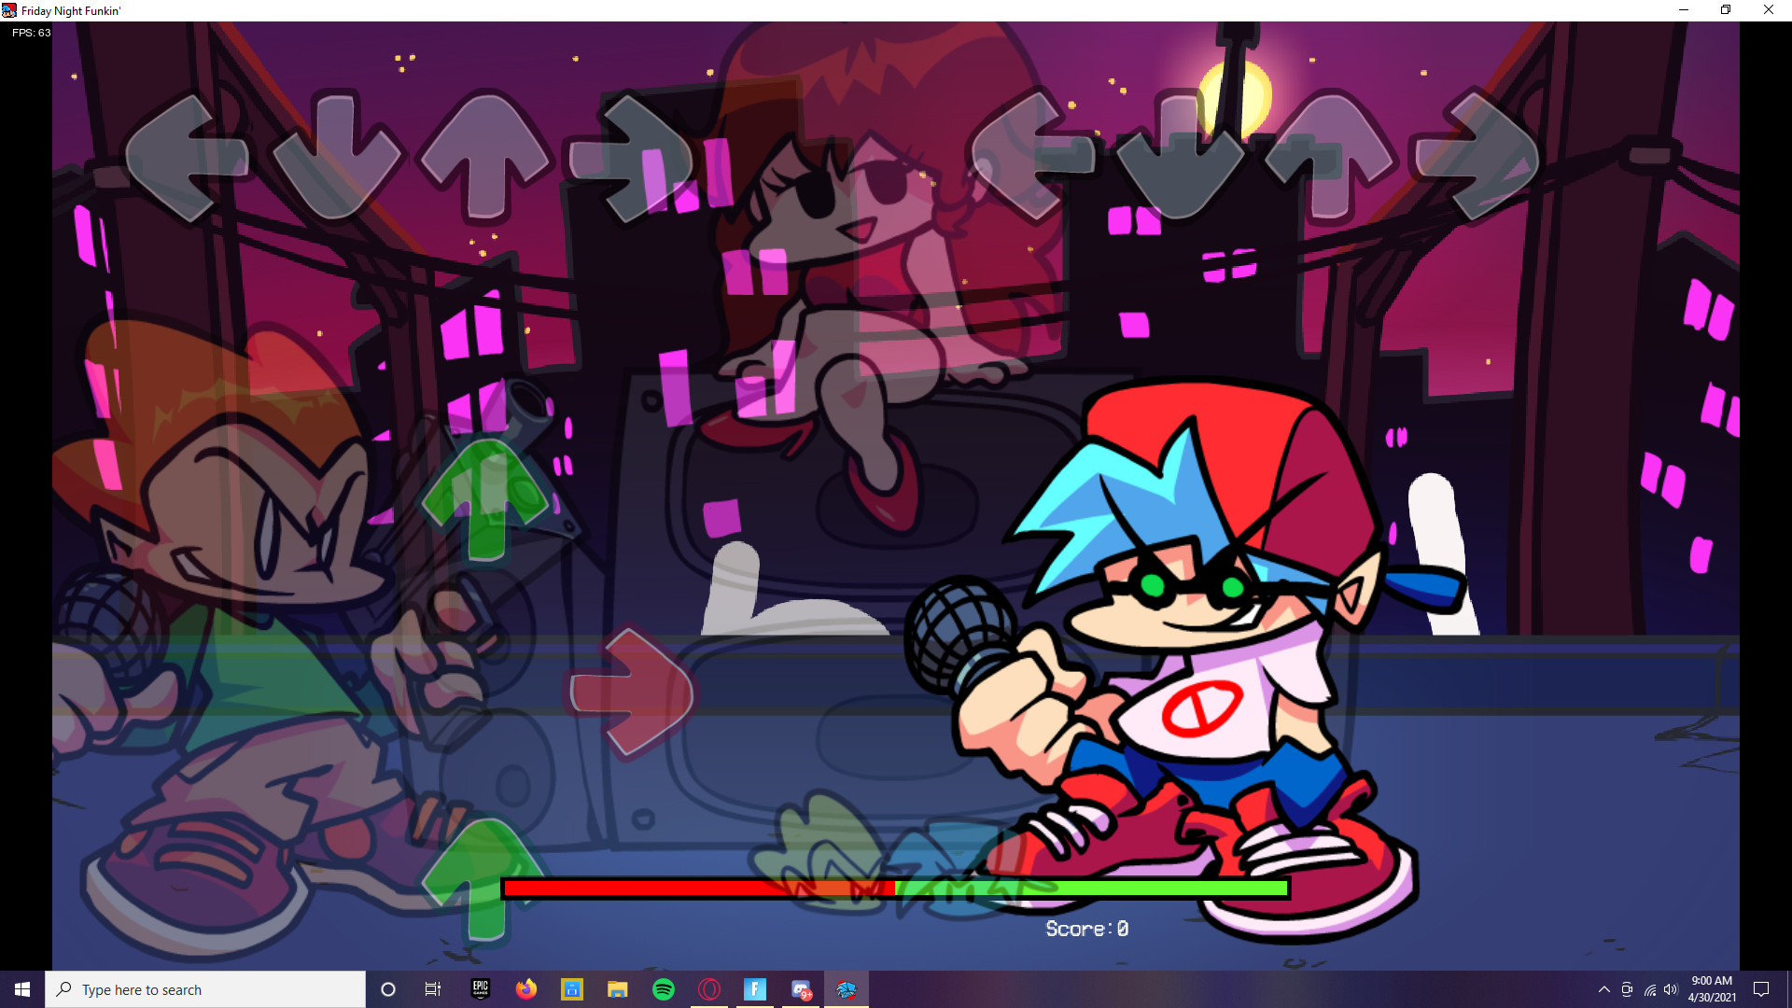The image size is (1792, 1008).
Task: Click the Cortana circle button
Action: (387, 989)
